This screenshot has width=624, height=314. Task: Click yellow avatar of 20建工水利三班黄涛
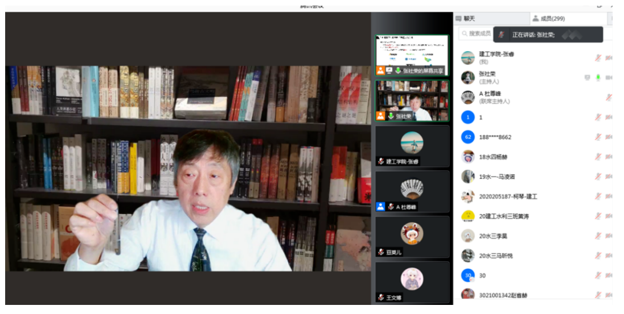[467, 216]
